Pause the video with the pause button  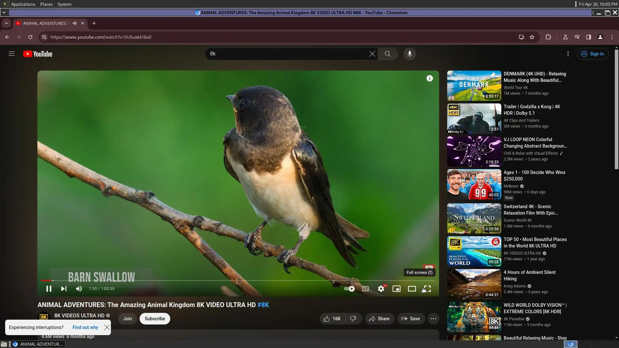(49, 289)
